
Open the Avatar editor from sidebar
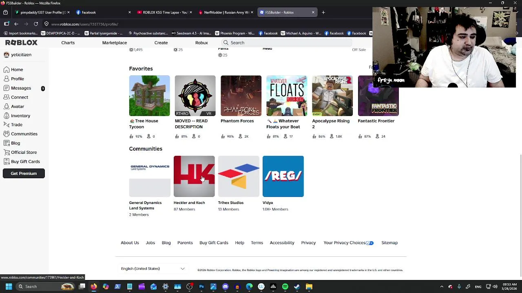18,107
